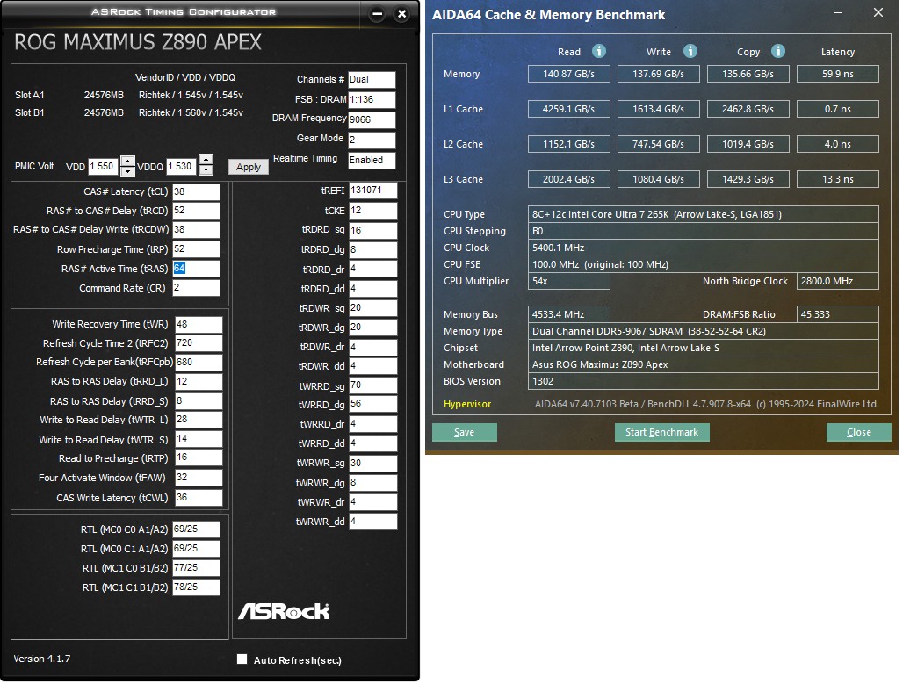Increase VDDQ voltage with up arrow
Viewport: 903px width, 684px height.
click(x=206, y=160)
